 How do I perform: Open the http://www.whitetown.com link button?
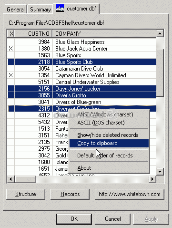130,194
